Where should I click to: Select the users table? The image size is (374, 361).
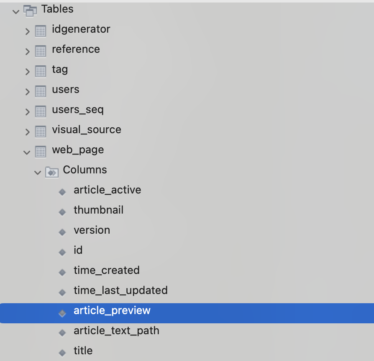(66, 90)
